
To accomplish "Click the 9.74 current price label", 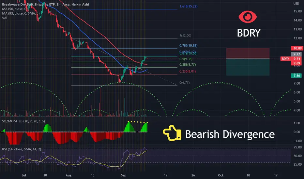I will click(297, 59).
